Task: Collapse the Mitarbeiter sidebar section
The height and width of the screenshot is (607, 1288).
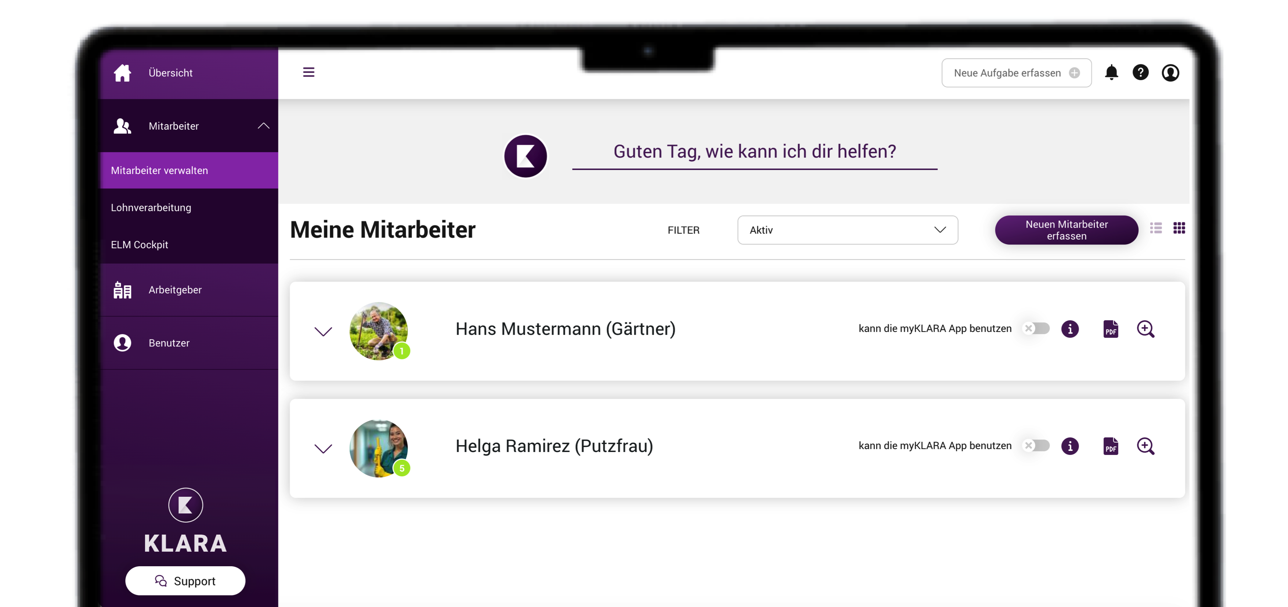Action: tap(263, 126)
